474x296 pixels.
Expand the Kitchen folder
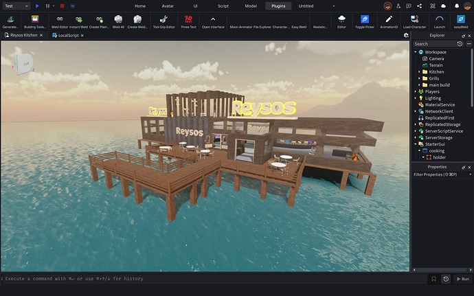419,71
